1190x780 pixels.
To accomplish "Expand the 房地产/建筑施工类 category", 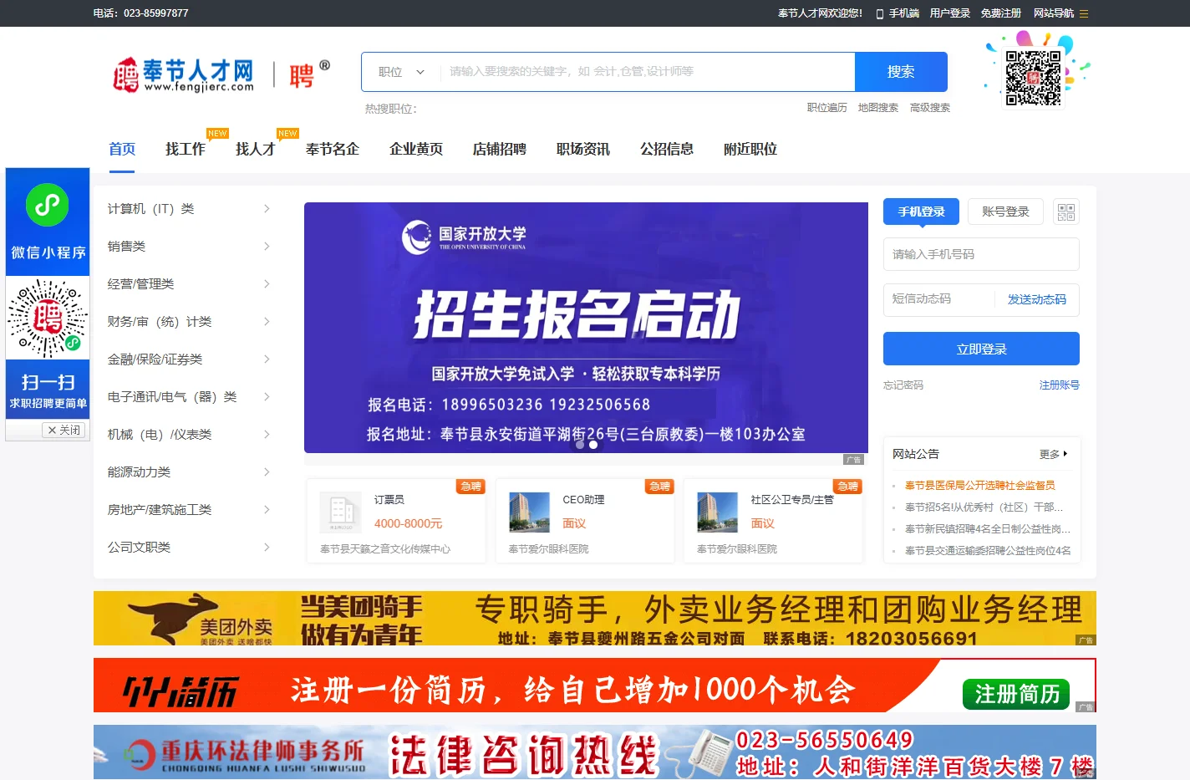I will (x=189, y=510).
